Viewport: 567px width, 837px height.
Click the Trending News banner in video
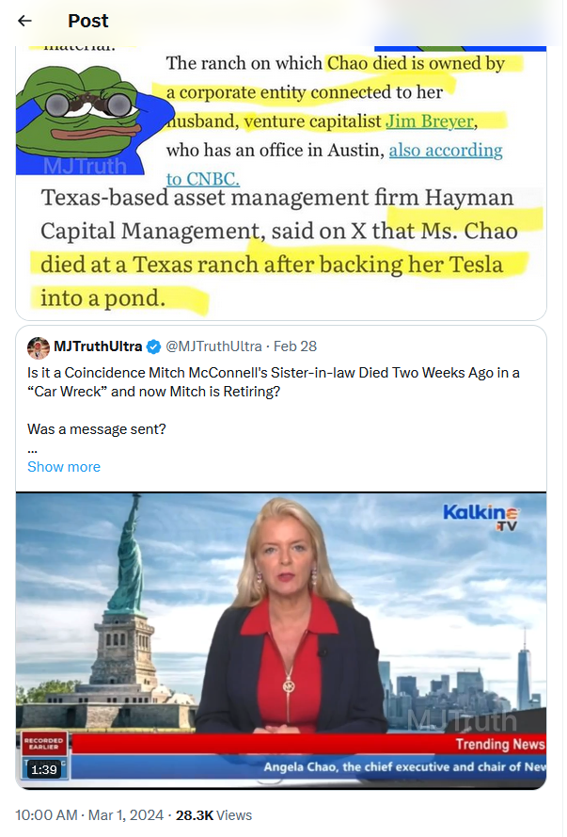tap(500, 744)
